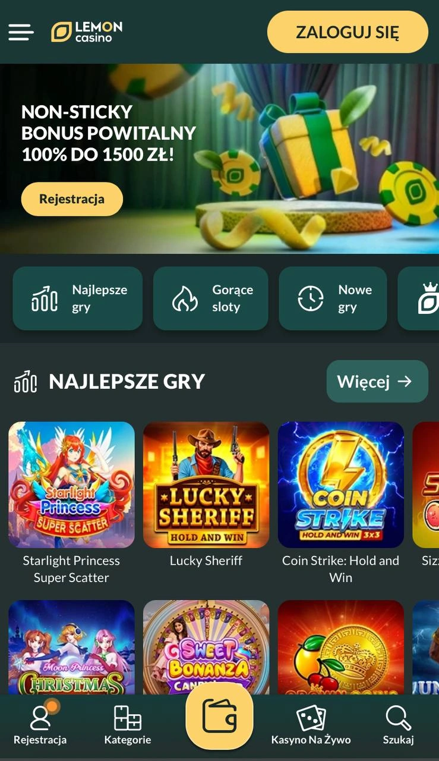Viewport: 439px width, 761px height.
Task: Tap the Lemon Casino logo
Action: 87,32
